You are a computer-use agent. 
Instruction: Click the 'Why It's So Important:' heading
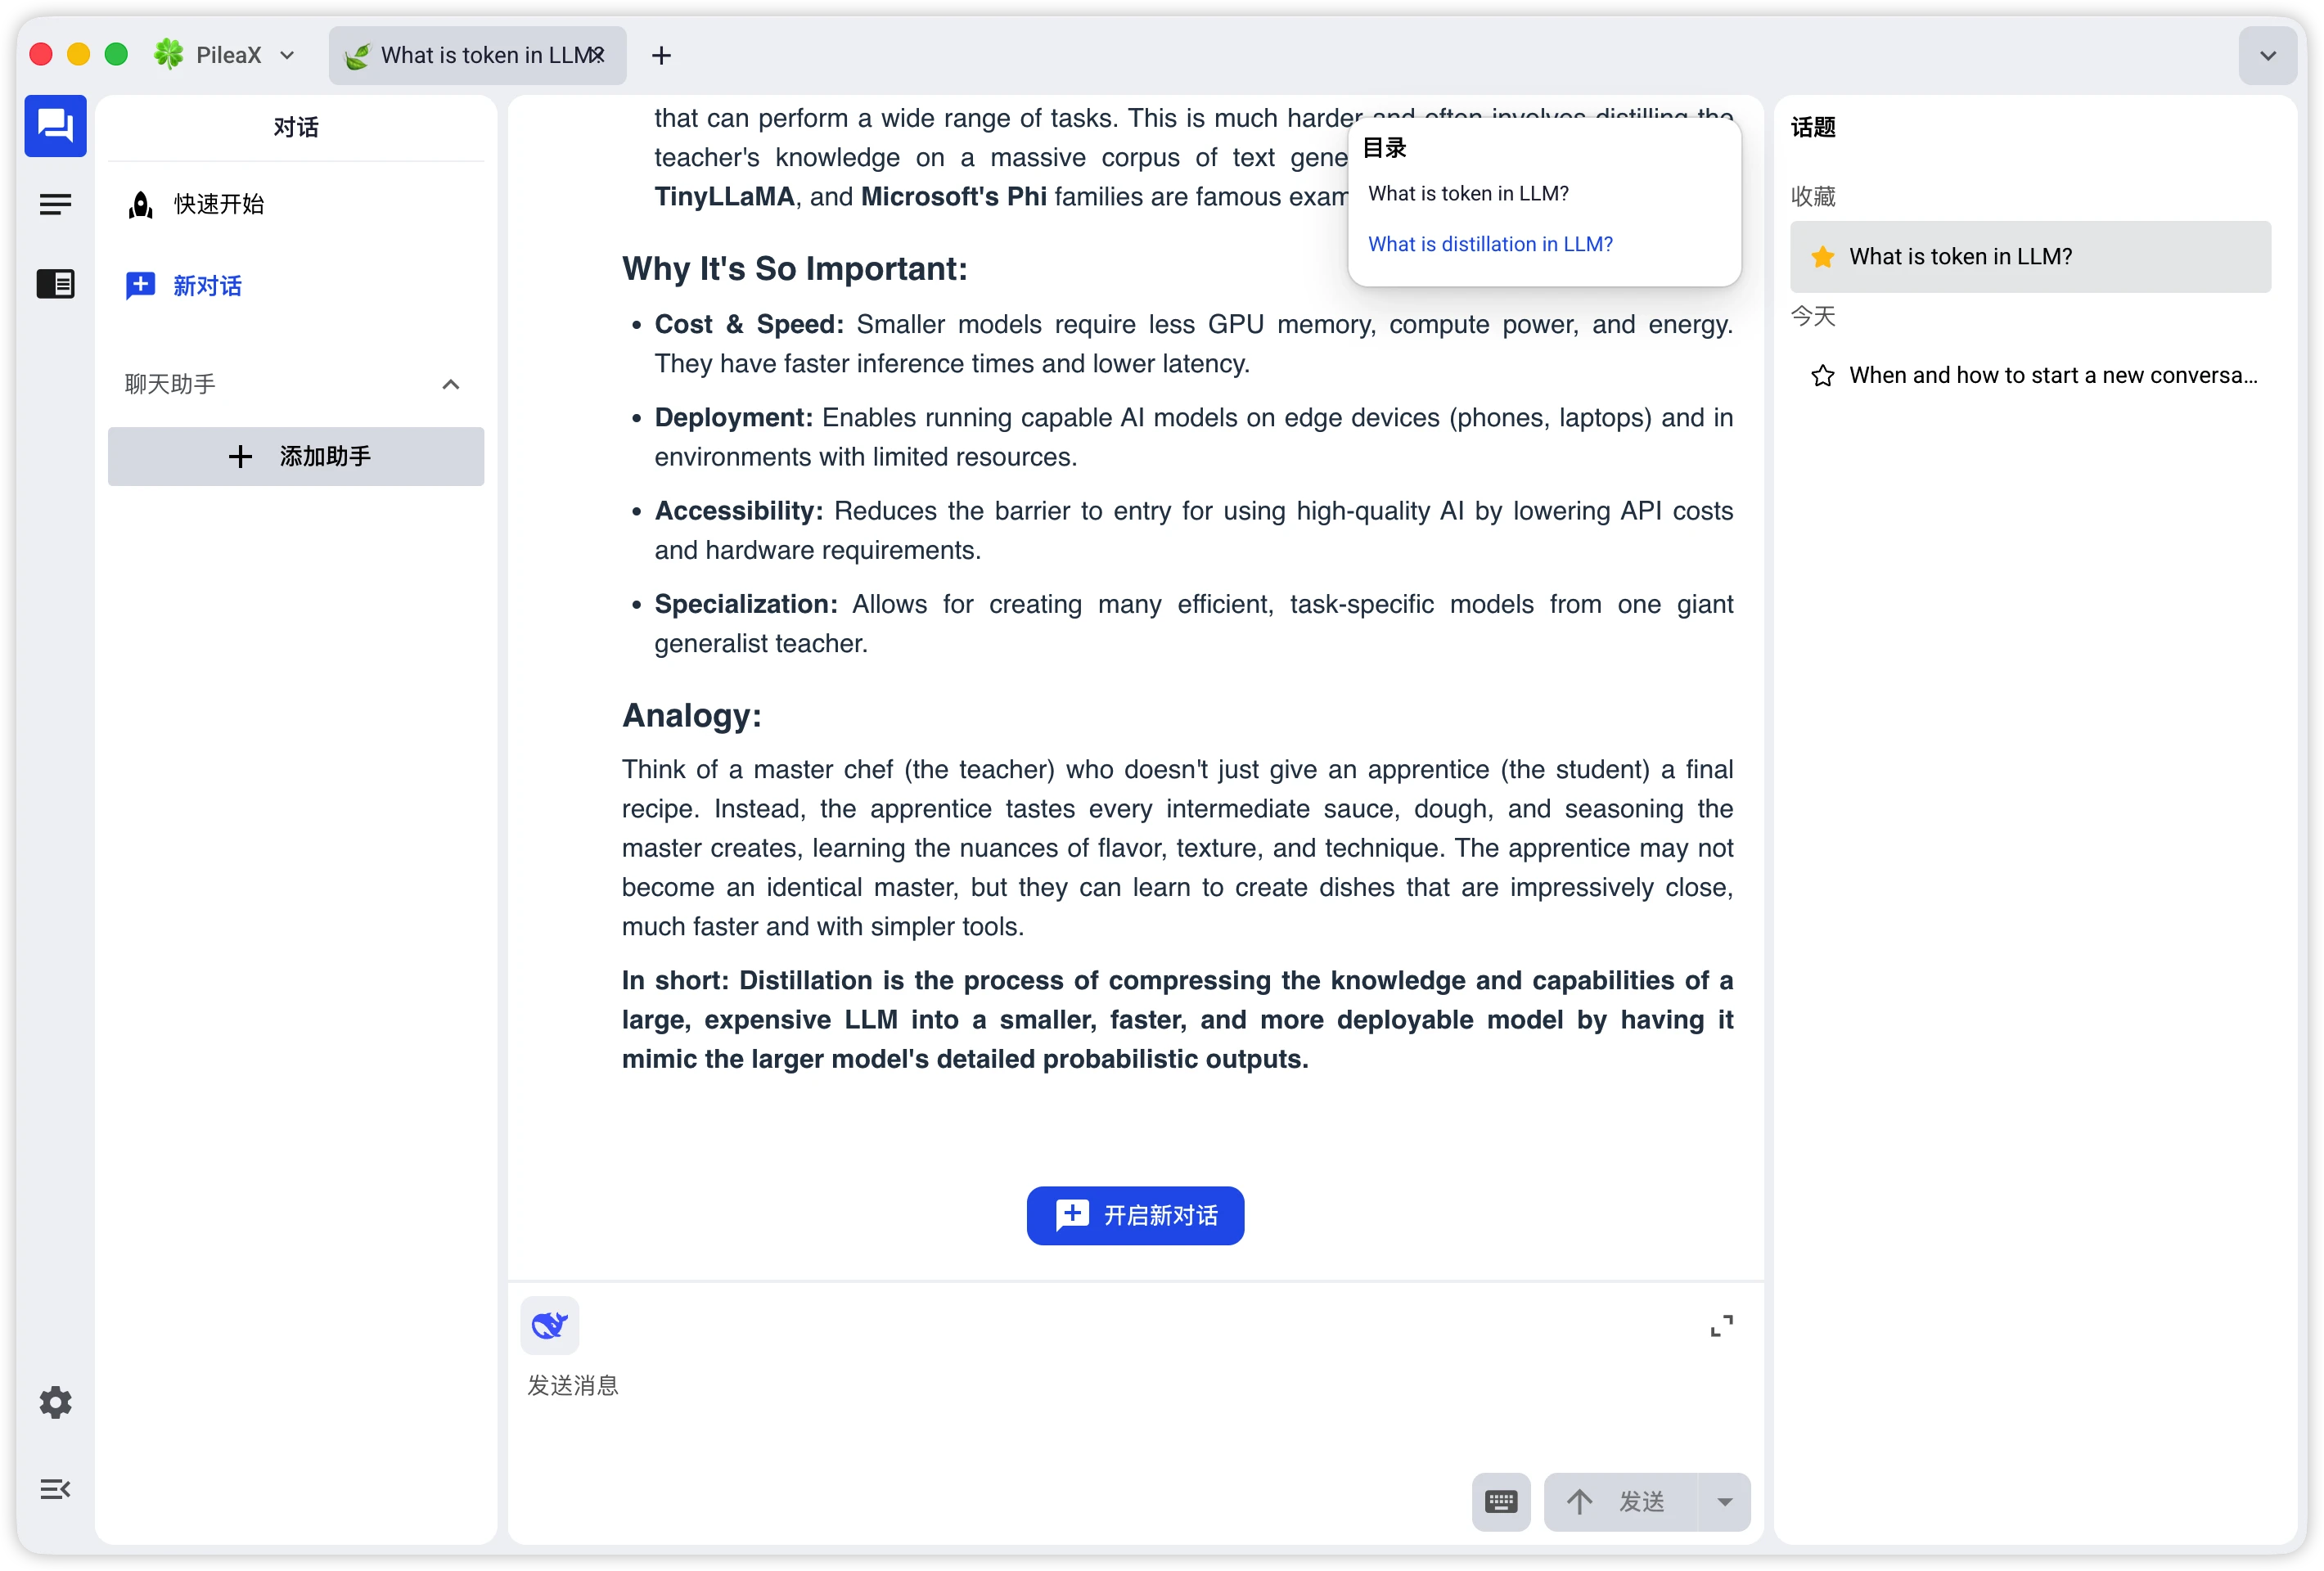tap(795, 269)
